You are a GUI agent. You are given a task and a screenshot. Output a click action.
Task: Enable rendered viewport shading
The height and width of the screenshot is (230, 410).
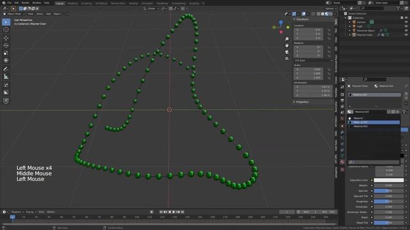pyautogui.click(x=331, y=14)
